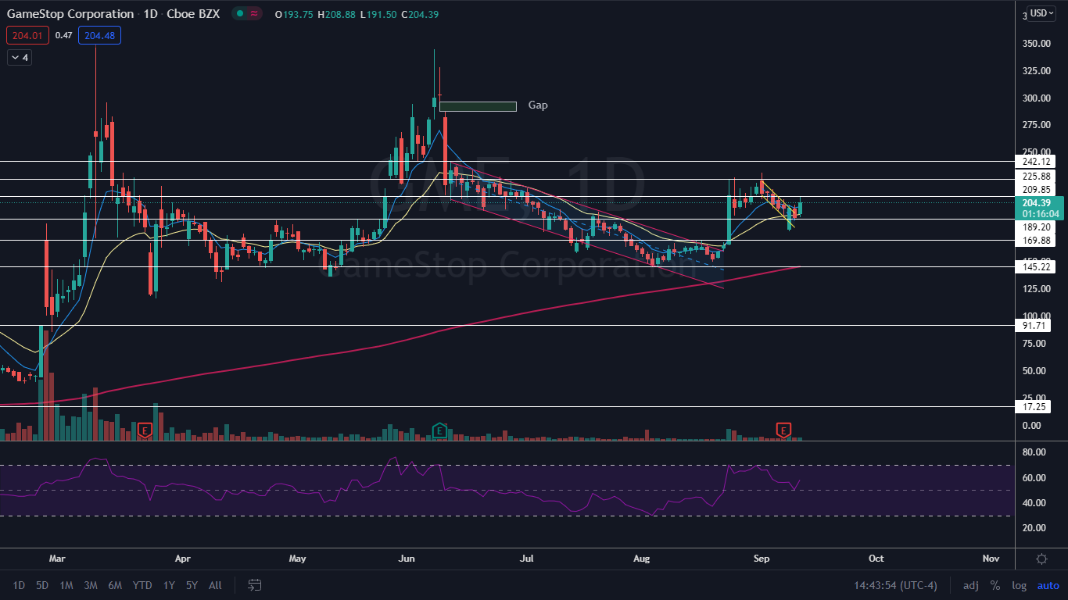Click the L191.50 low value

coord(378,14)
